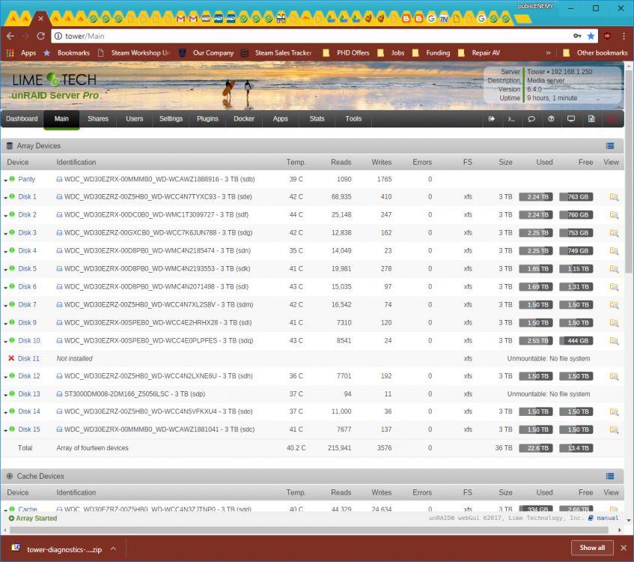Image resolution: width=634 pixels, height=562 pixels.
Task: Toggle the Cache Devices list view icon
Action: point(610,476)
